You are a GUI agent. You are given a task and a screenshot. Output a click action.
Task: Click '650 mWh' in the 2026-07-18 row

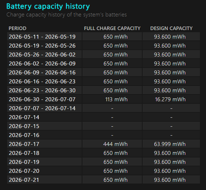coord(115,153)
